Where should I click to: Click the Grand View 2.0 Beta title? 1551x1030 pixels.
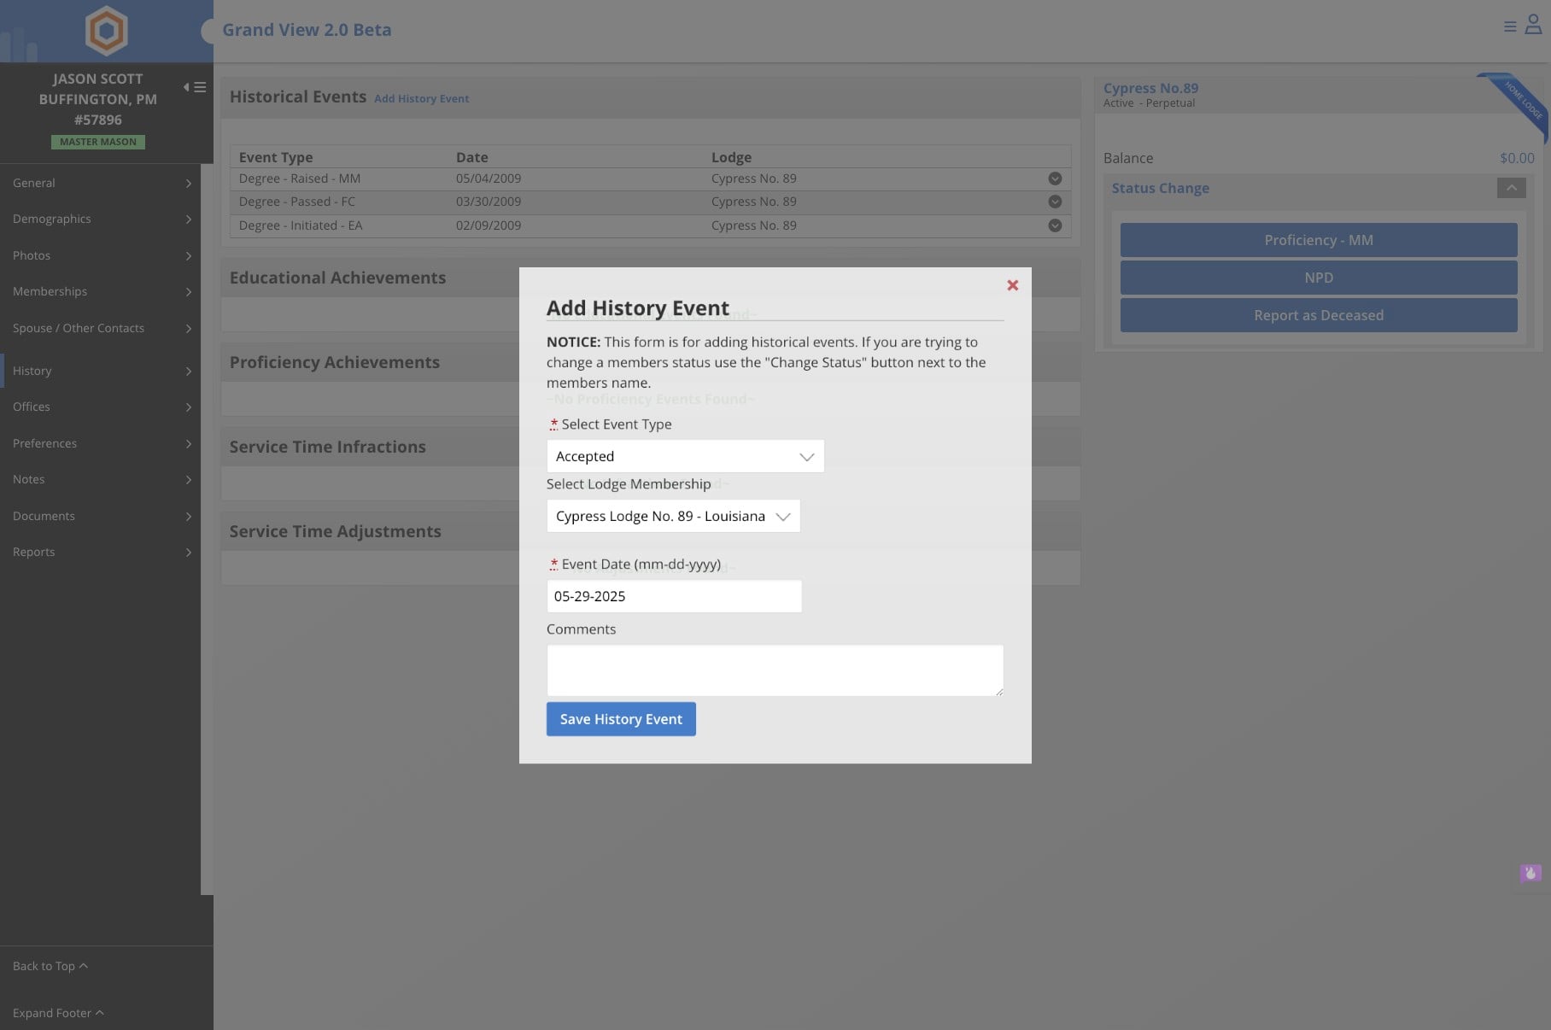coord(307,30)
